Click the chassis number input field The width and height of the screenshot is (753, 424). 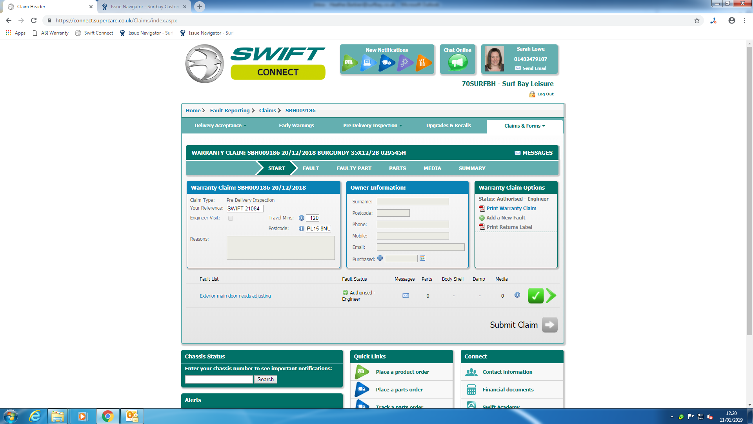219,380
